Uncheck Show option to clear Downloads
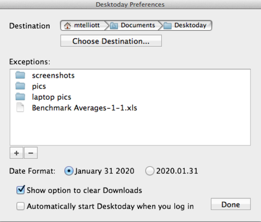 point(20,190)
